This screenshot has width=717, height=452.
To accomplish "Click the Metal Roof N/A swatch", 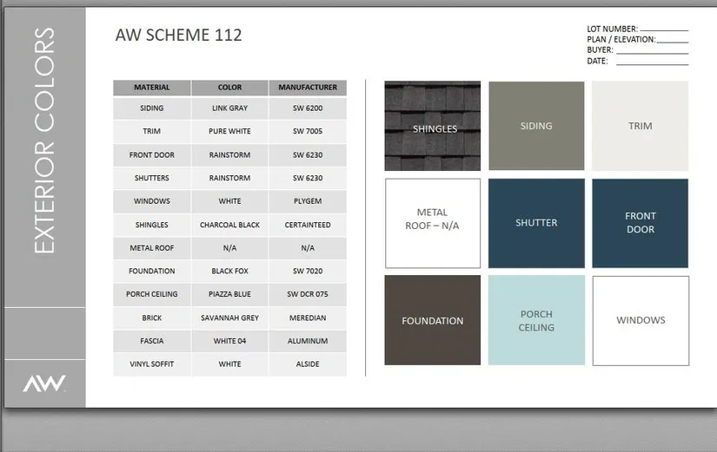I will (433, 223).
